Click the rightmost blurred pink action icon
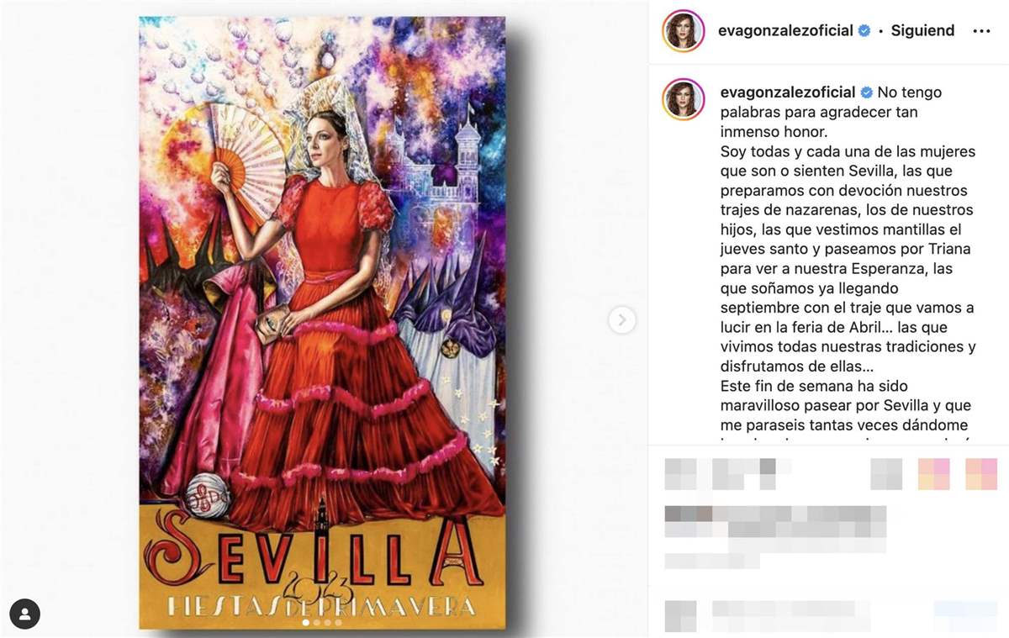The image size is (1009, 638). (981, 474)
